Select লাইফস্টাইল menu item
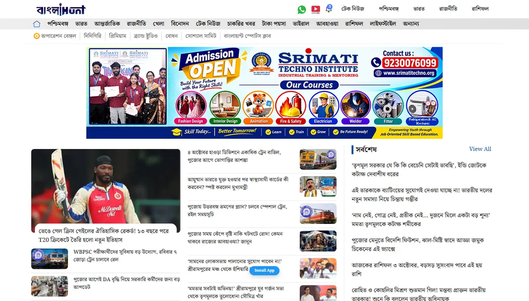 [383, 24]
